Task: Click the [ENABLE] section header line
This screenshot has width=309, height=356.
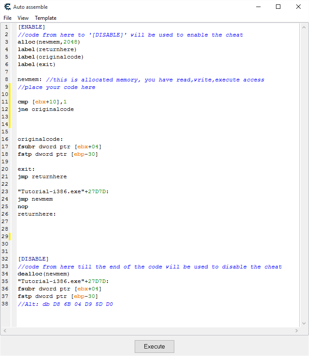Action: (31, 27)
